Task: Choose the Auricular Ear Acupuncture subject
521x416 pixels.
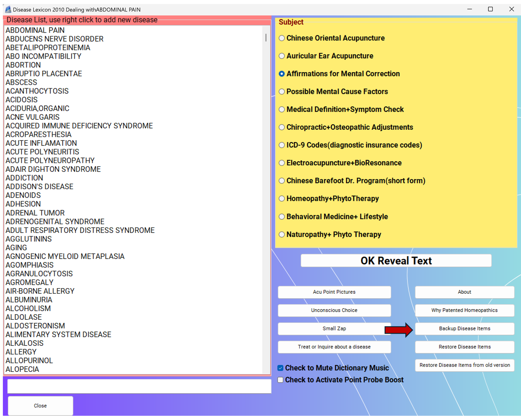Action: pos(282,56)
